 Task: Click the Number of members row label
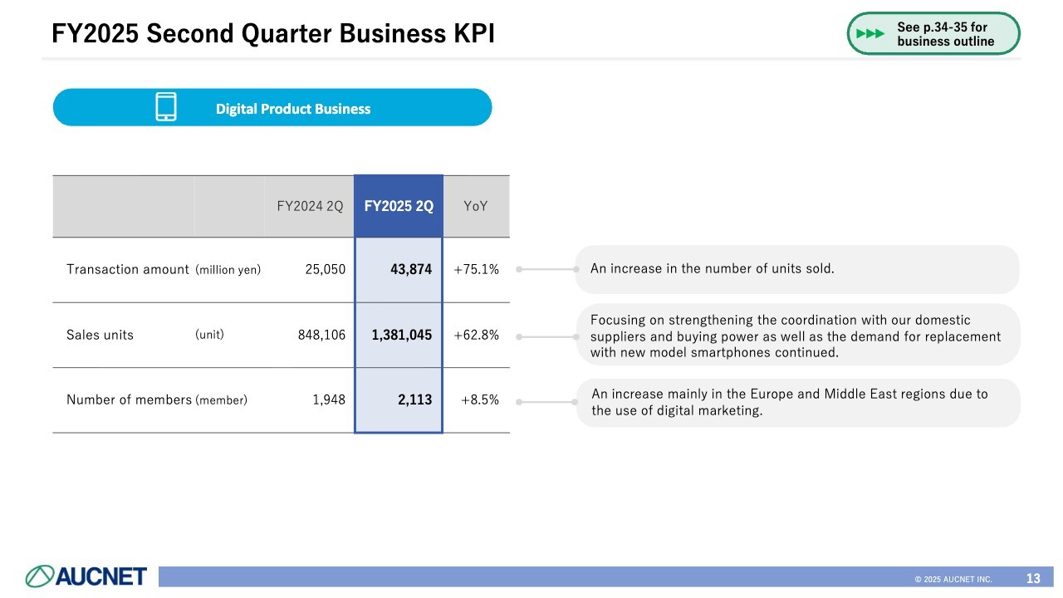tap(129, 399)
